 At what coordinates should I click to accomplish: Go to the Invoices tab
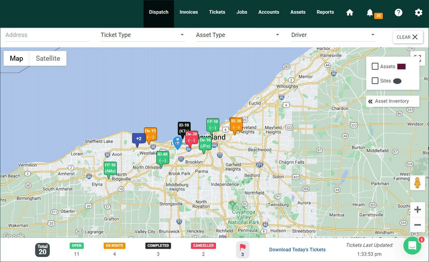click(188, 12)
